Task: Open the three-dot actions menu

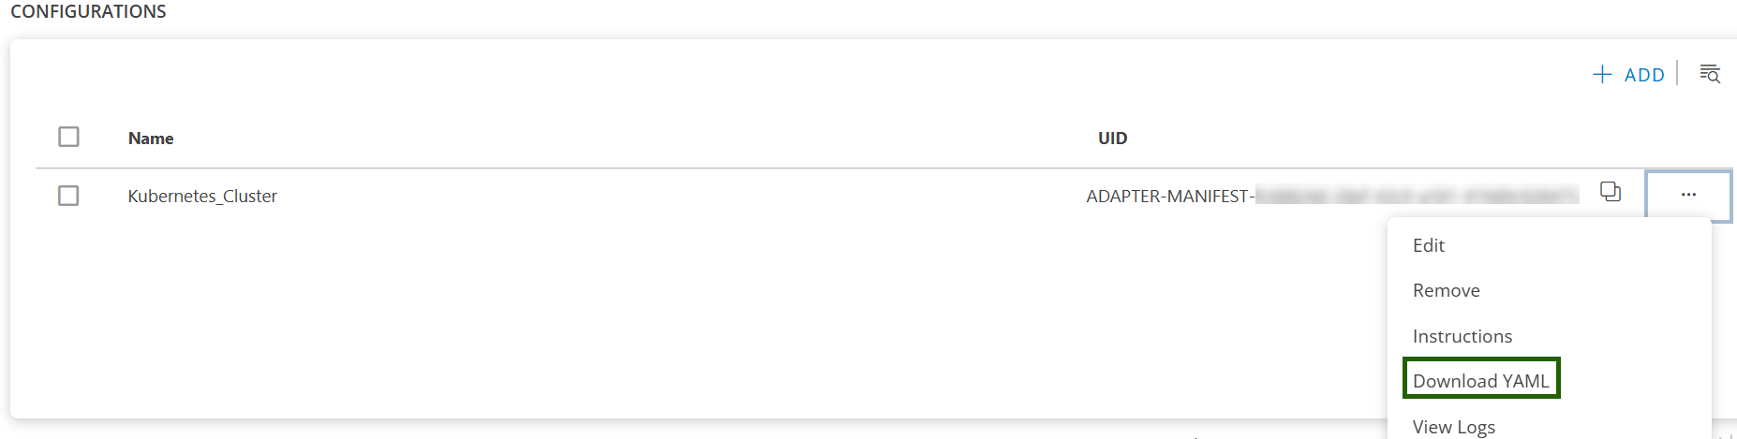Action: pos(1688,195)
